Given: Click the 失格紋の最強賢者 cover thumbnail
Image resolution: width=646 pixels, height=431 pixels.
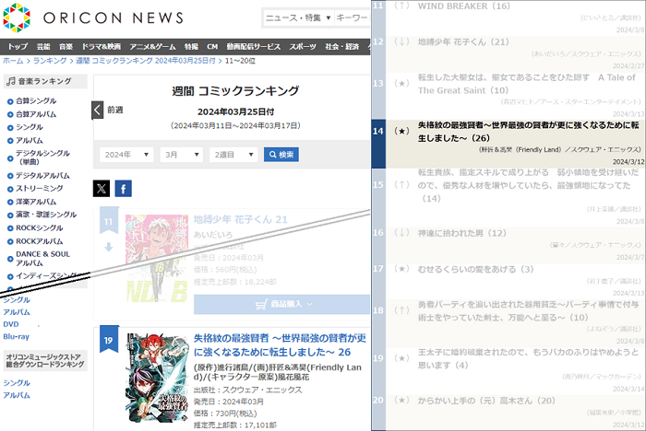Looking at the screenshot, I should coord(157,378).
